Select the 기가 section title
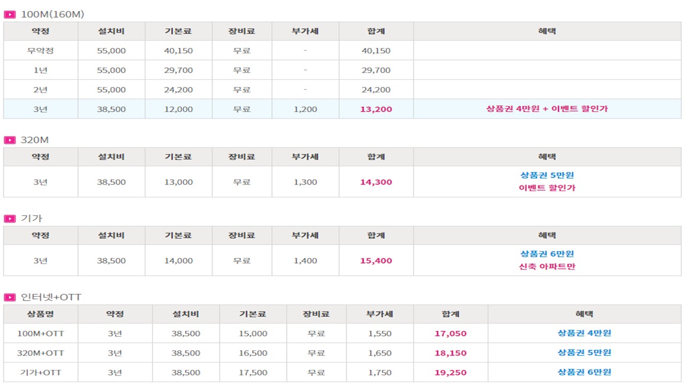Screen dimensions: 685x385 (x=31, y=219)
